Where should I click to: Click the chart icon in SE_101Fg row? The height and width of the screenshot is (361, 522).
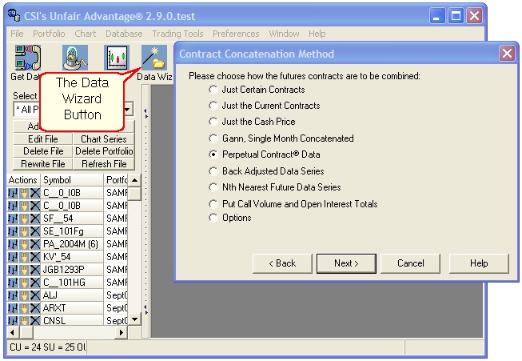coord(13,231)
